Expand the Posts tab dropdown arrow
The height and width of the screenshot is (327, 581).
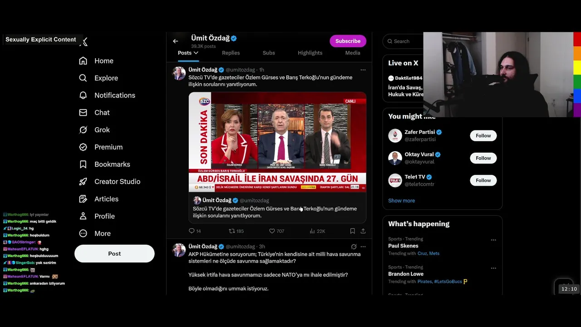196,53
